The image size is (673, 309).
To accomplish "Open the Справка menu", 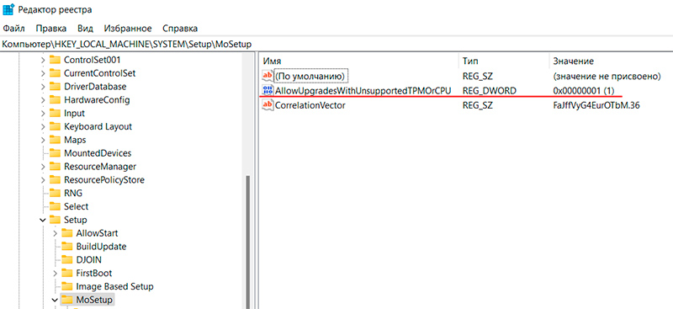I will point(180,29).
